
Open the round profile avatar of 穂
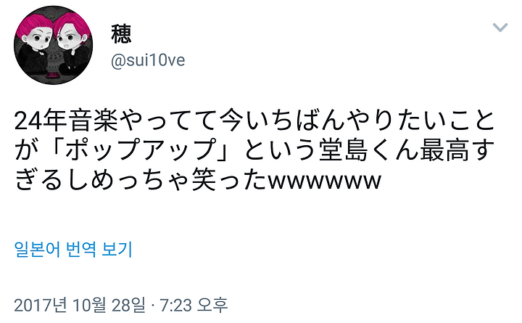click(53, 45)
